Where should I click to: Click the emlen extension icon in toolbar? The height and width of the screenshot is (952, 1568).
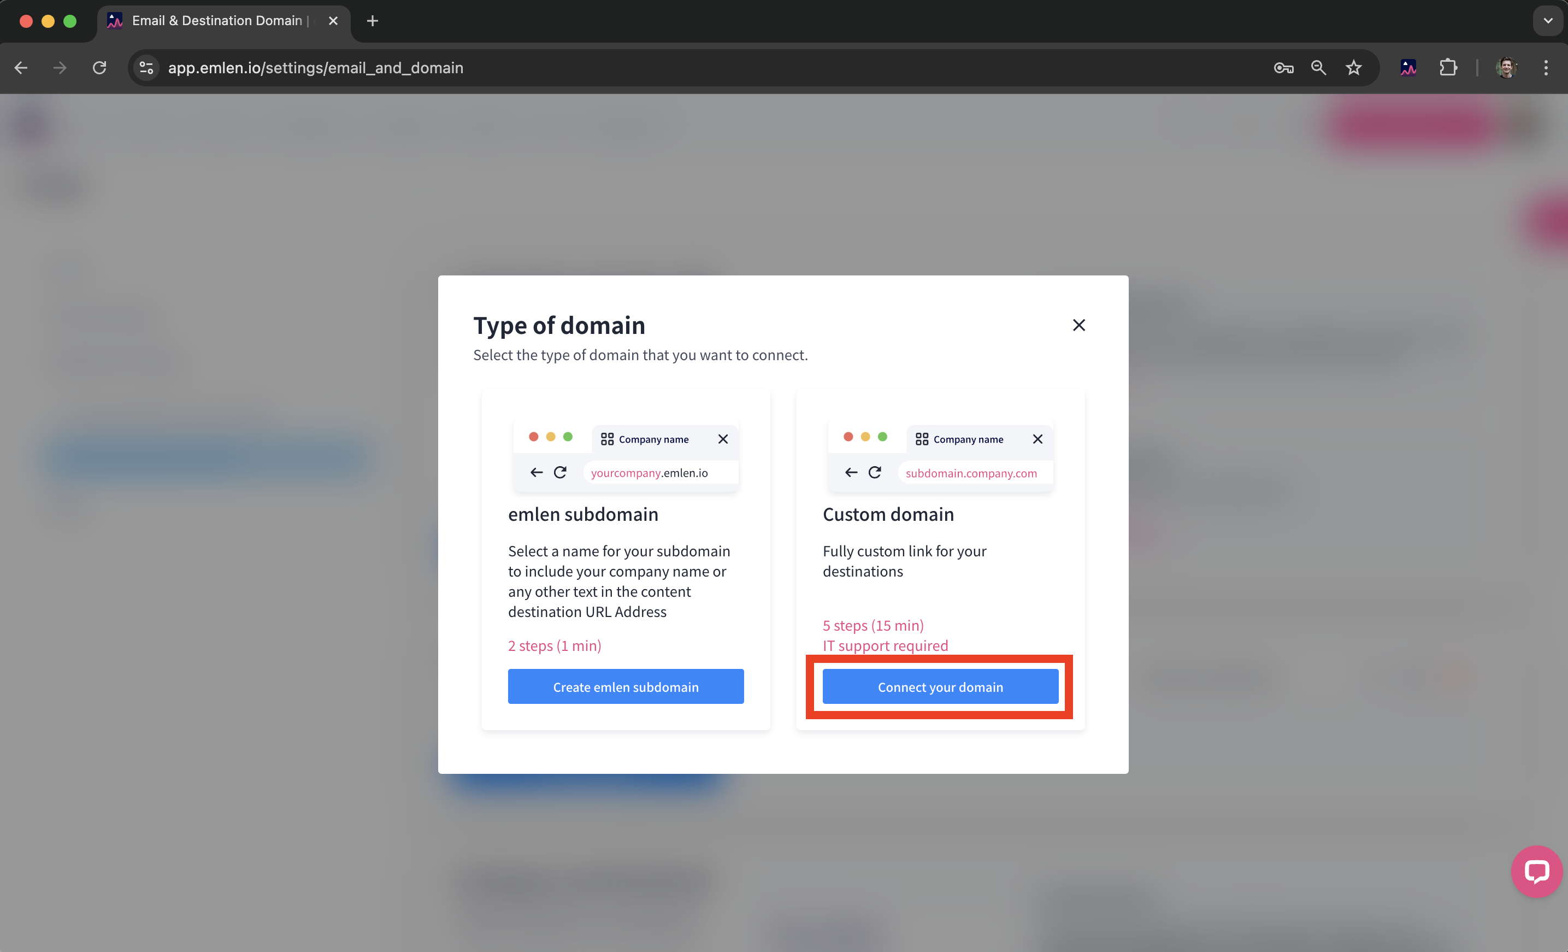(1408, 67)
